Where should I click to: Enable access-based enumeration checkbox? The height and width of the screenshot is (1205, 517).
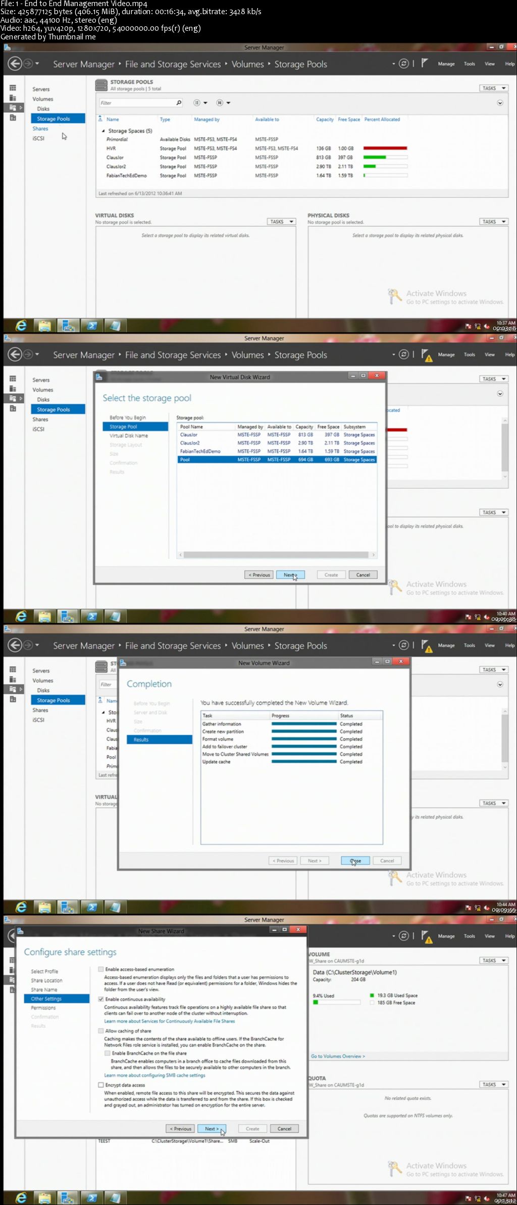pos(101,969)
